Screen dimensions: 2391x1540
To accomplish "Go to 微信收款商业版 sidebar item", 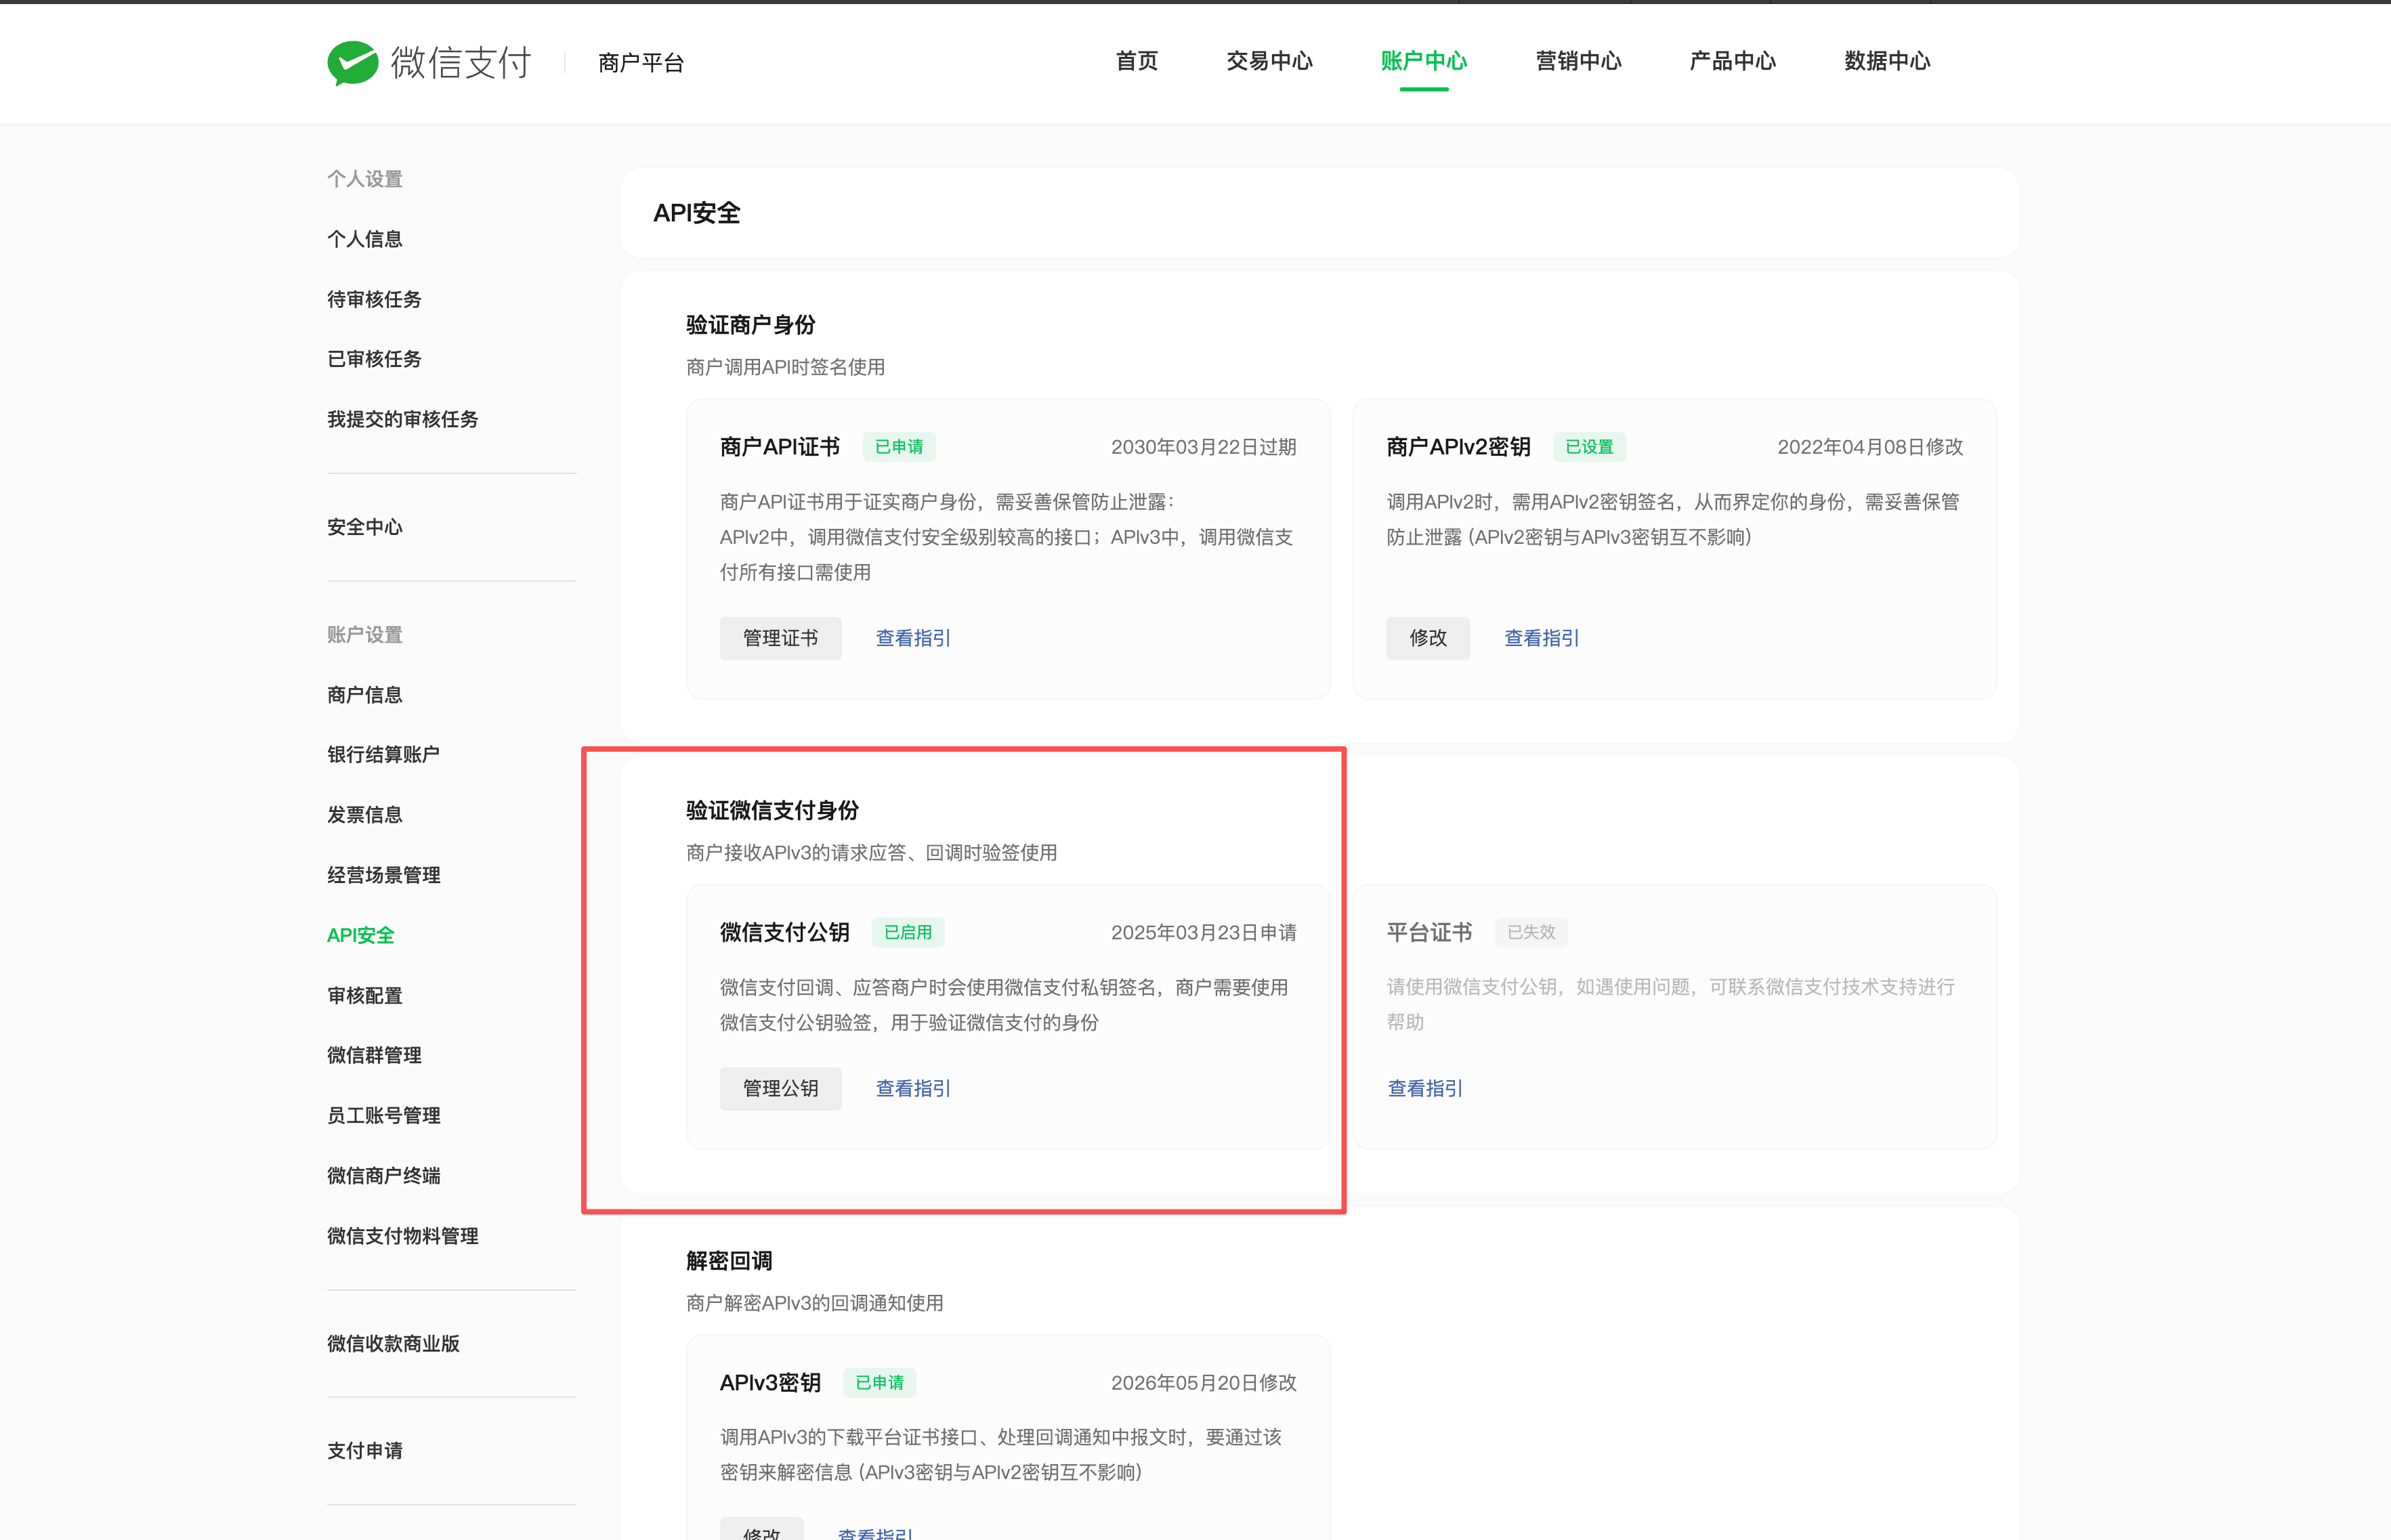I will tap(393, 1344).
